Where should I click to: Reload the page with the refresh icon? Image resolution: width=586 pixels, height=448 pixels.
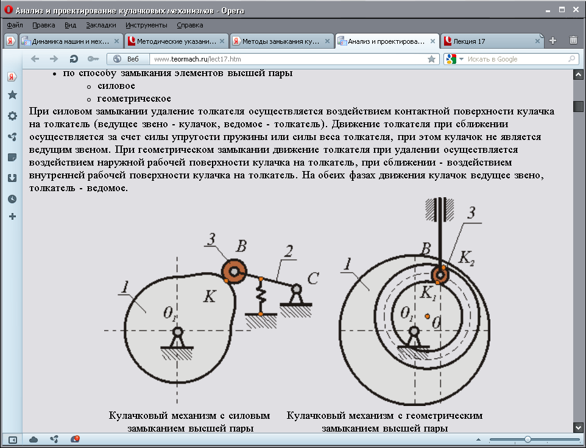pyautogui.click(x=74, y=59)
